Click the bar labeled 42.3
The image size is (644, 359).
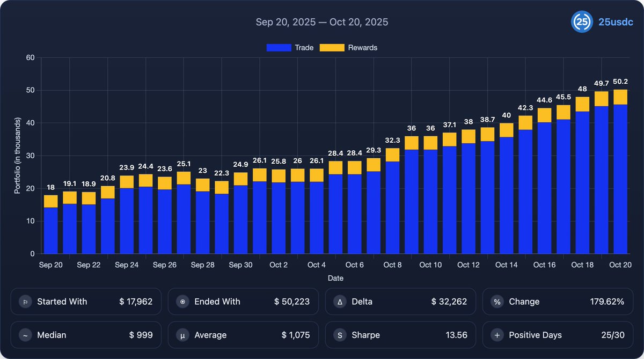pyautogui.click(x=525, y=185)
